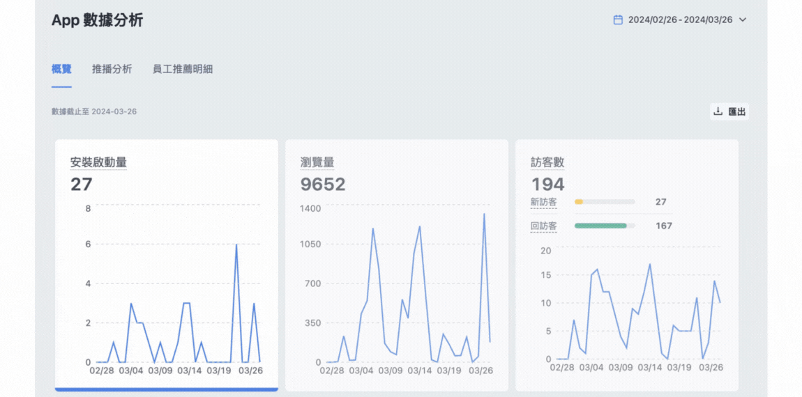Click the calendar icon beside date range
The height and width of the screenshot is (397, 802).
point(618,20)
